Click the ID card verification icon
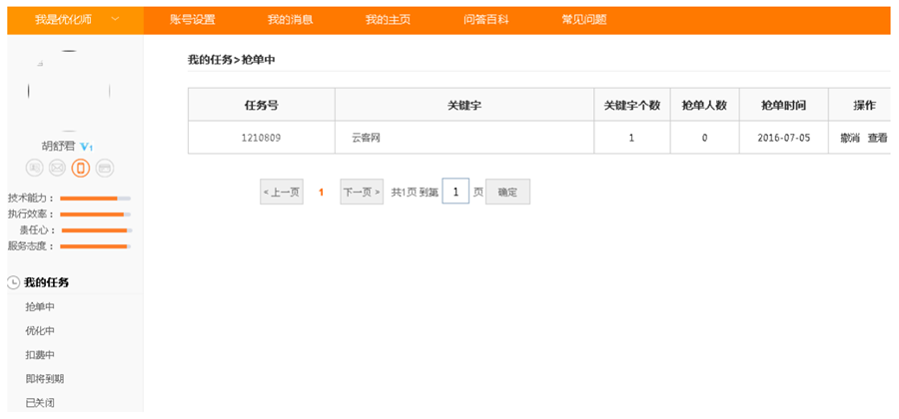This screenshot has height=419, width=899. coord(35,168)
